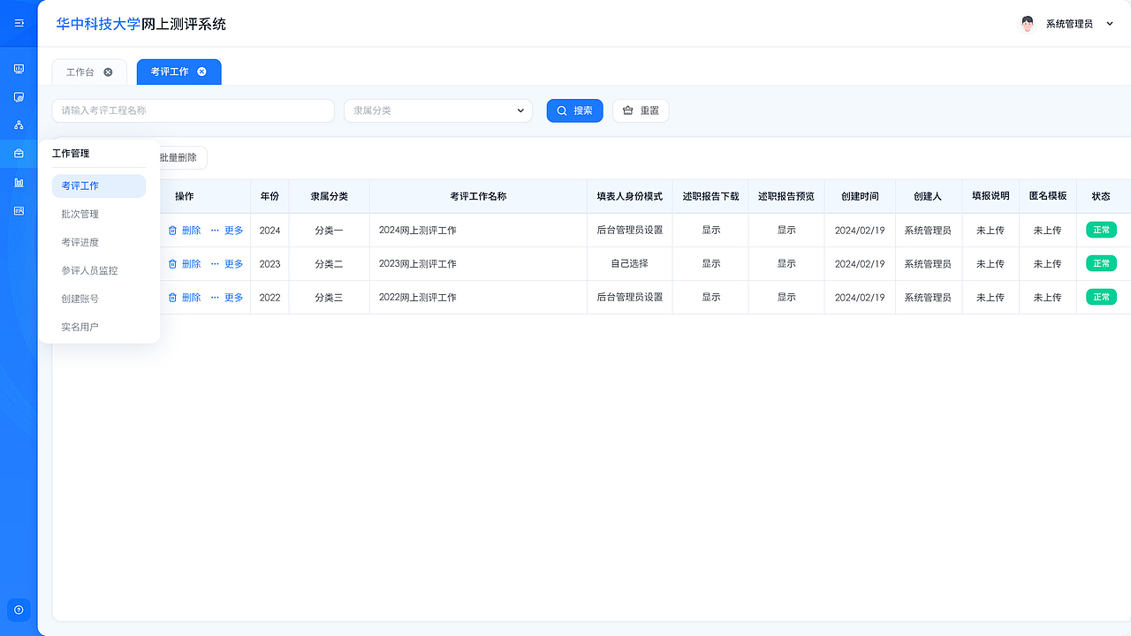Select 考评工作 in the 工作管理 menu
Viewport: 1131px width, 636px height.
(x=99, y=185)
